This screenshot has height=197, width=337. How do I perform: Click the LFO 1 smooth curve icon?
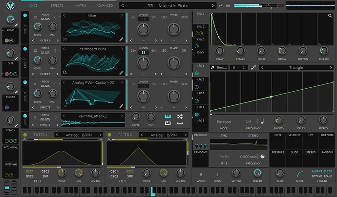coord(253,68)
